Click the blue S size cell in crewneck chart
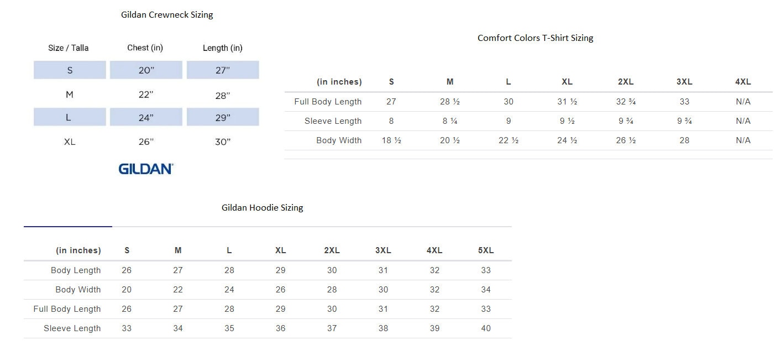The height and width of the screenshot is (361, 781). click(x=70, y=70)
